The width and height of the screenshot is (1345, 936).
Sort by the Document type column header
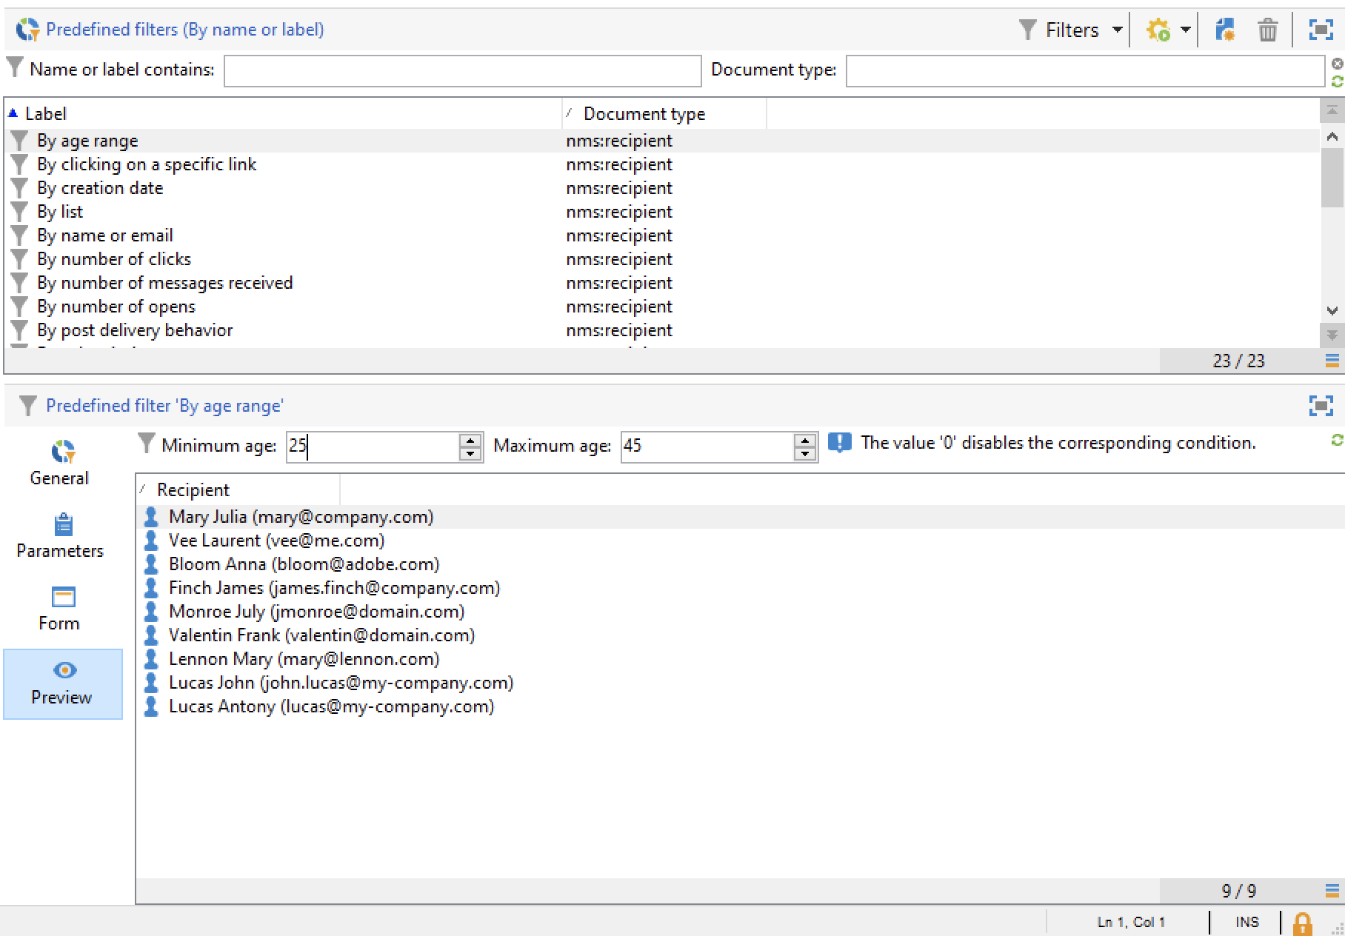[664, 113]
